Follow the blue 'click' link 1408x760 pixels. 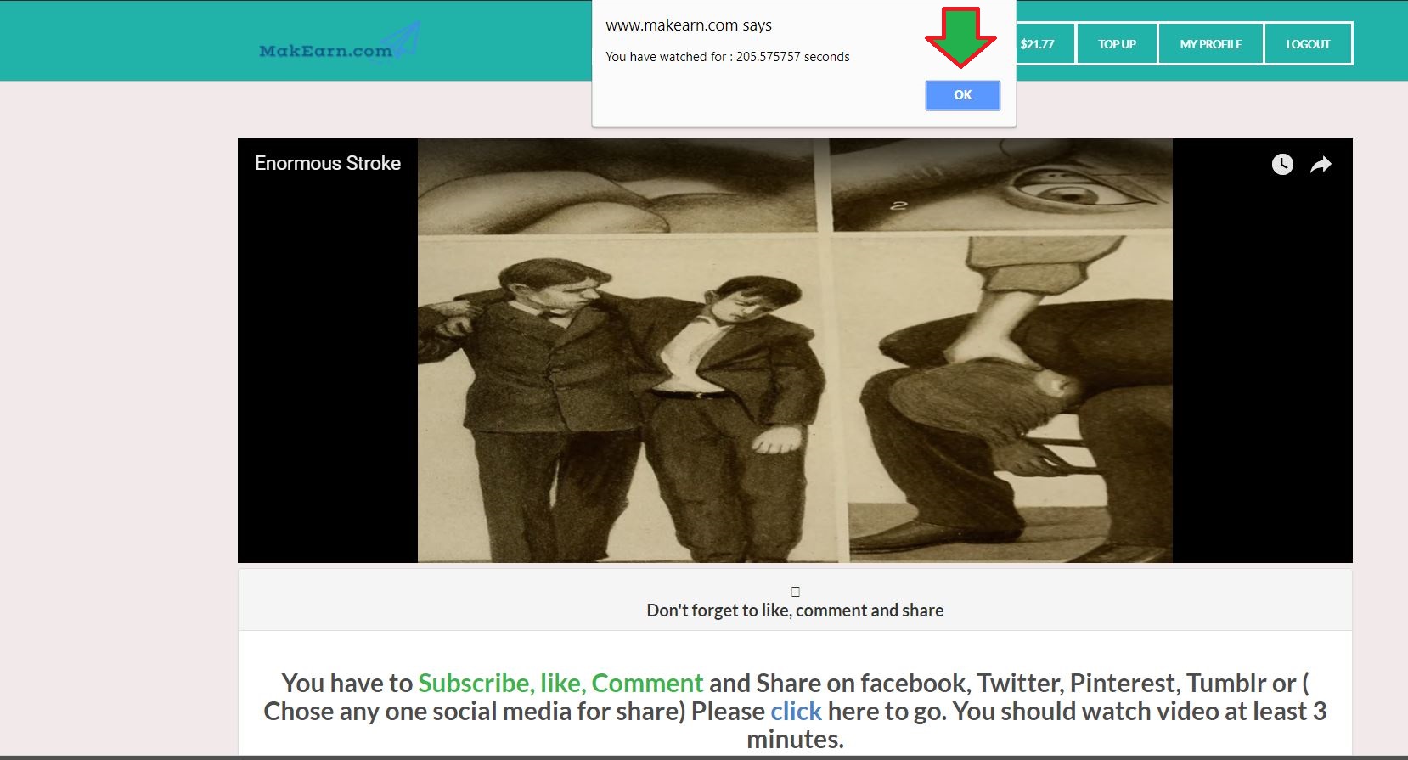point(796,711)
